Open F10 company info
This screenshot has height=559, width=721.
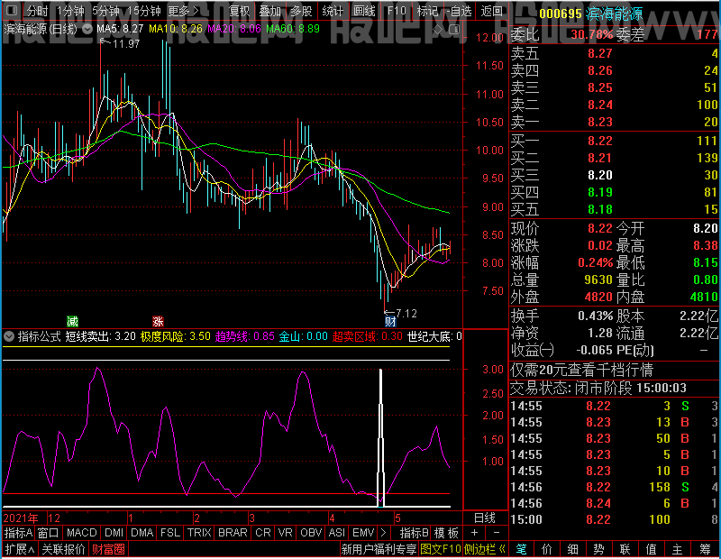tap(397, 11)
